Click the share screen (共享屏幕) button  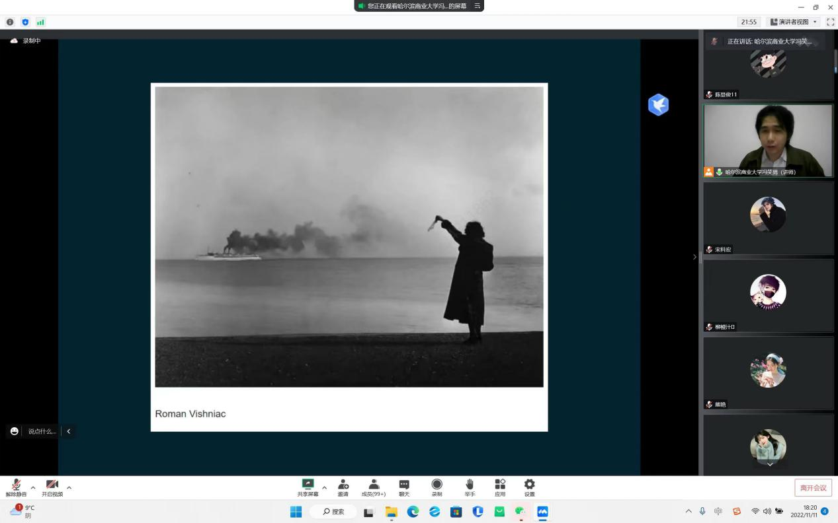tap(308, 487)
